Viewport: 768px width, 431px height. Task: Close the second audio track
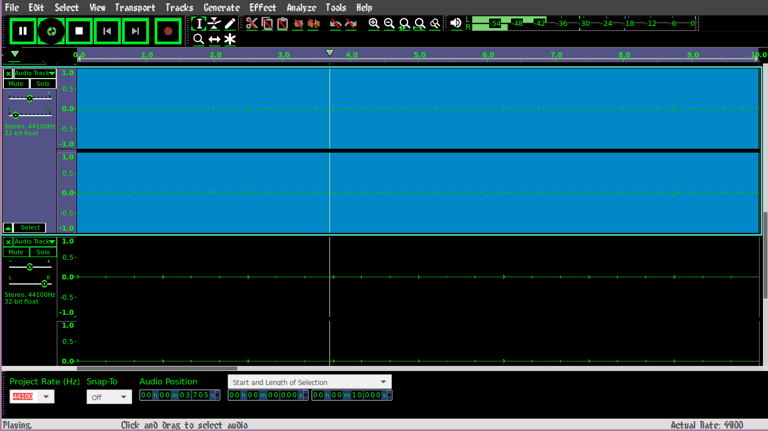pyautogui.click(x=8, y=242)
